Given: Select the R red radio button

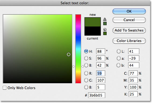Looking at the screenshot, I should pos(86,73).
